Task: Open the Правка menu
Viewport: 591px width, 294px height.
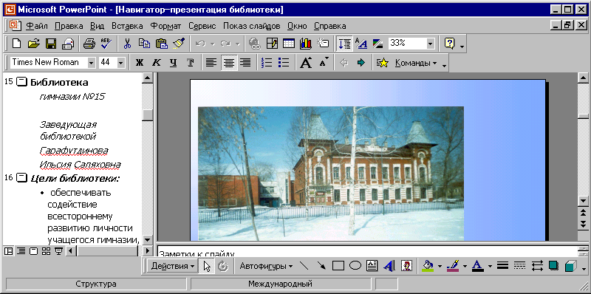Action: pos(69,26)
